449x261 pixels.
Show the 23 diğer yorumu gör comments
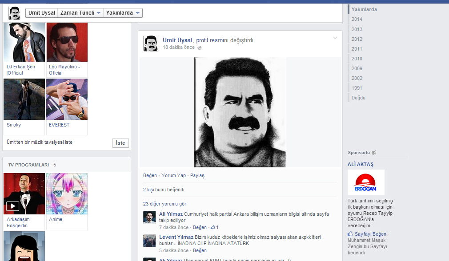point(164,204)
